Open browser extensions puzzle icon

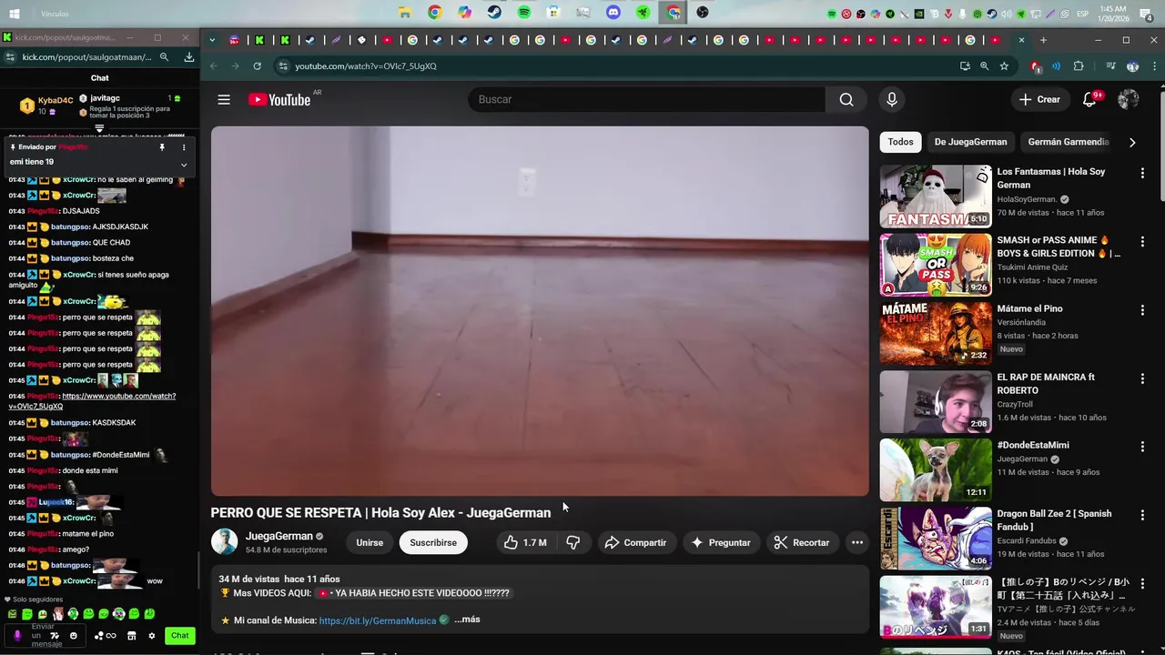1079,66
